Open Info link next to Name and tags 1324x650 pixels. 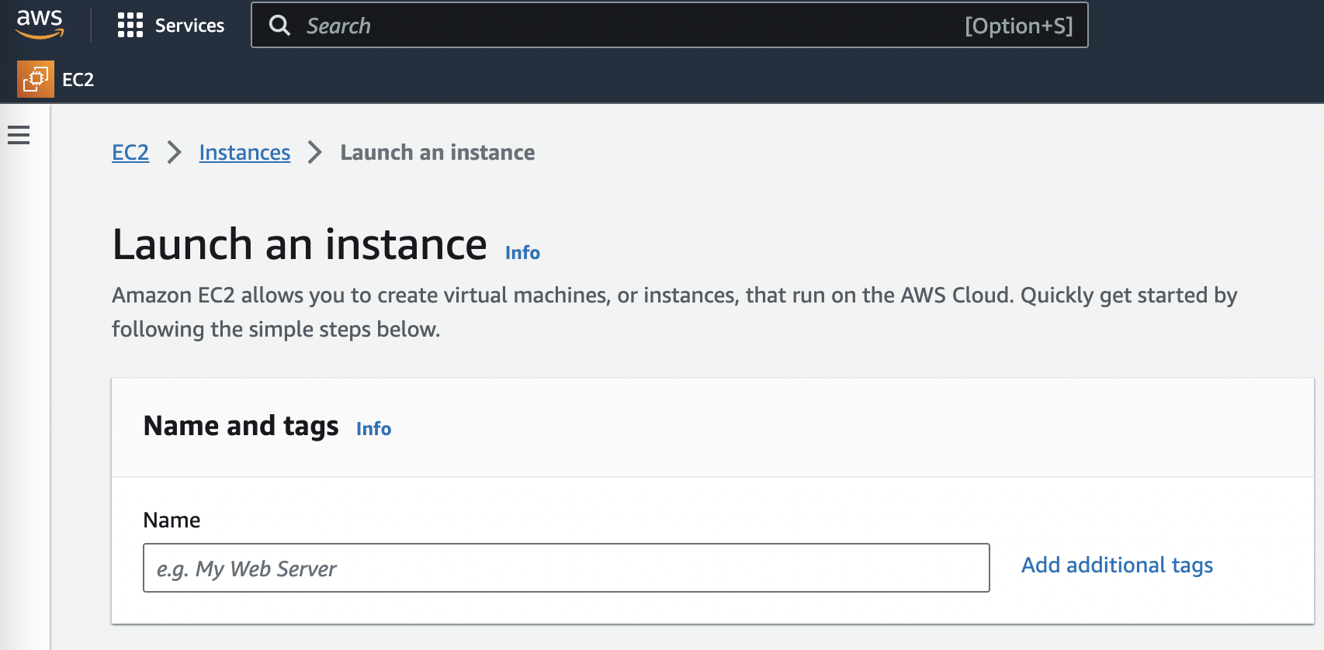coord(373,429)
